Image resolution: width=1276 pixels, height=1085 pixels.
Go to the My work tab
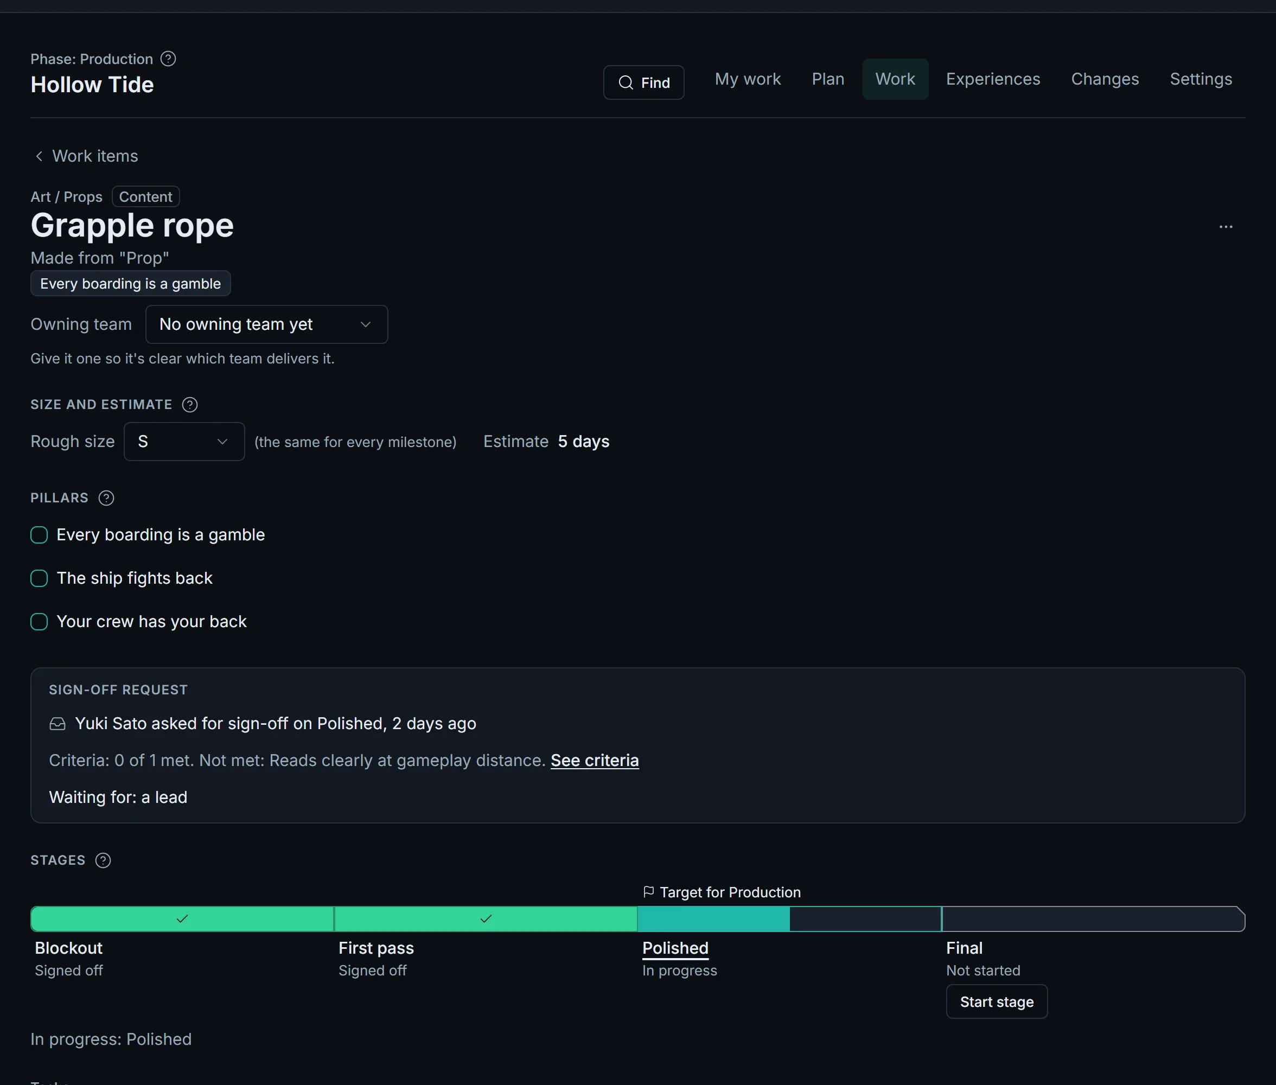coord(748,79)
